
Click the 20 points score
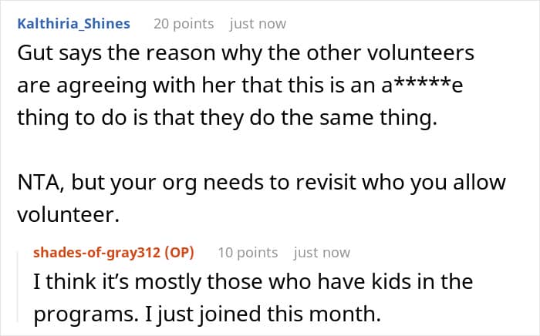tap(183, 23)
